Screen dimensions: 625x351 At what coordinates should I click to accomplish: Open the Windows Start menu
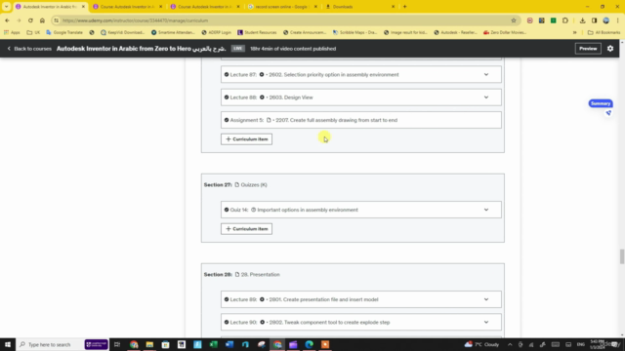tap(8, 344)
